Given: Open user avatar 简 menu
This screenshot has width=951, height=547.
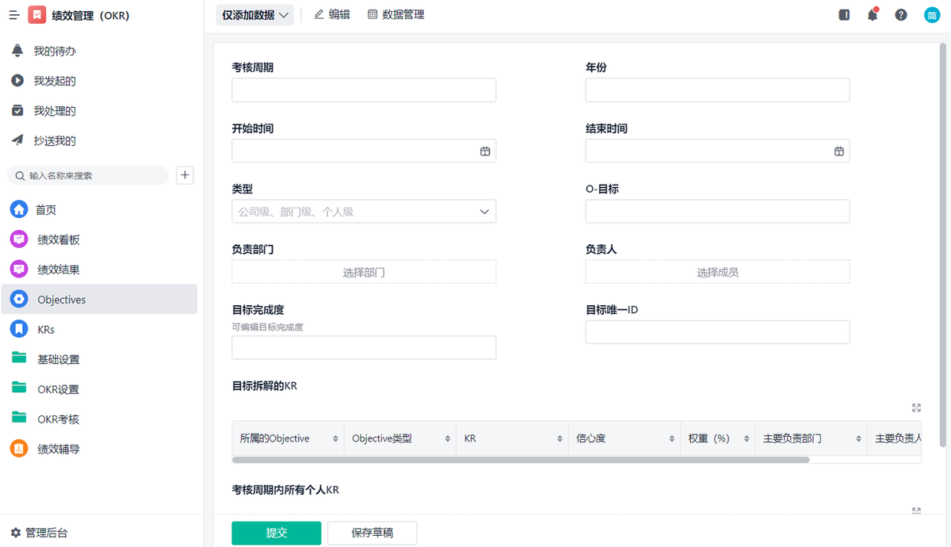Looking at the screenshot, I should tap(931, 15).
